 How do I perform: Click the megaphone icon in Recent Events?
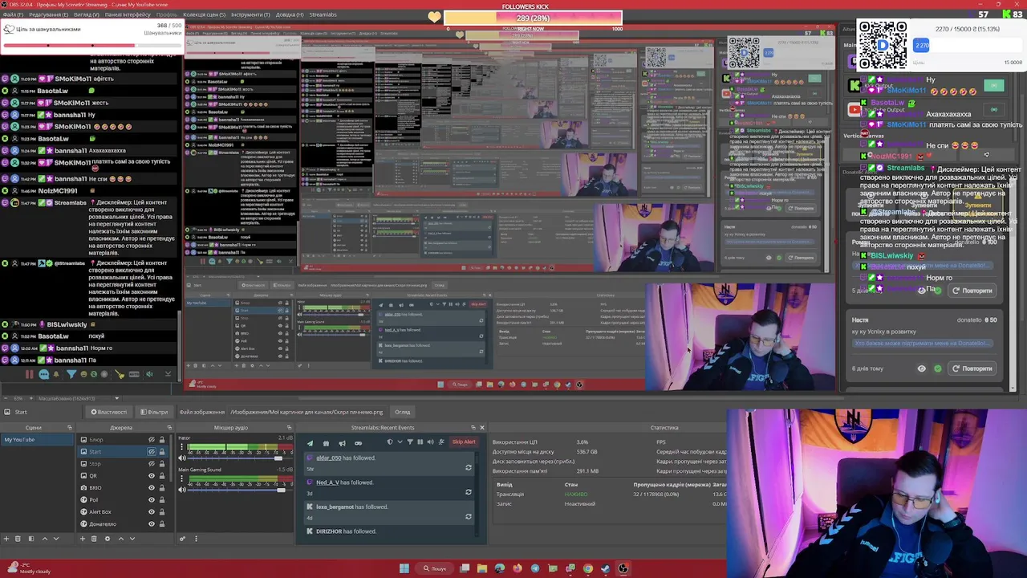point(342,443)
